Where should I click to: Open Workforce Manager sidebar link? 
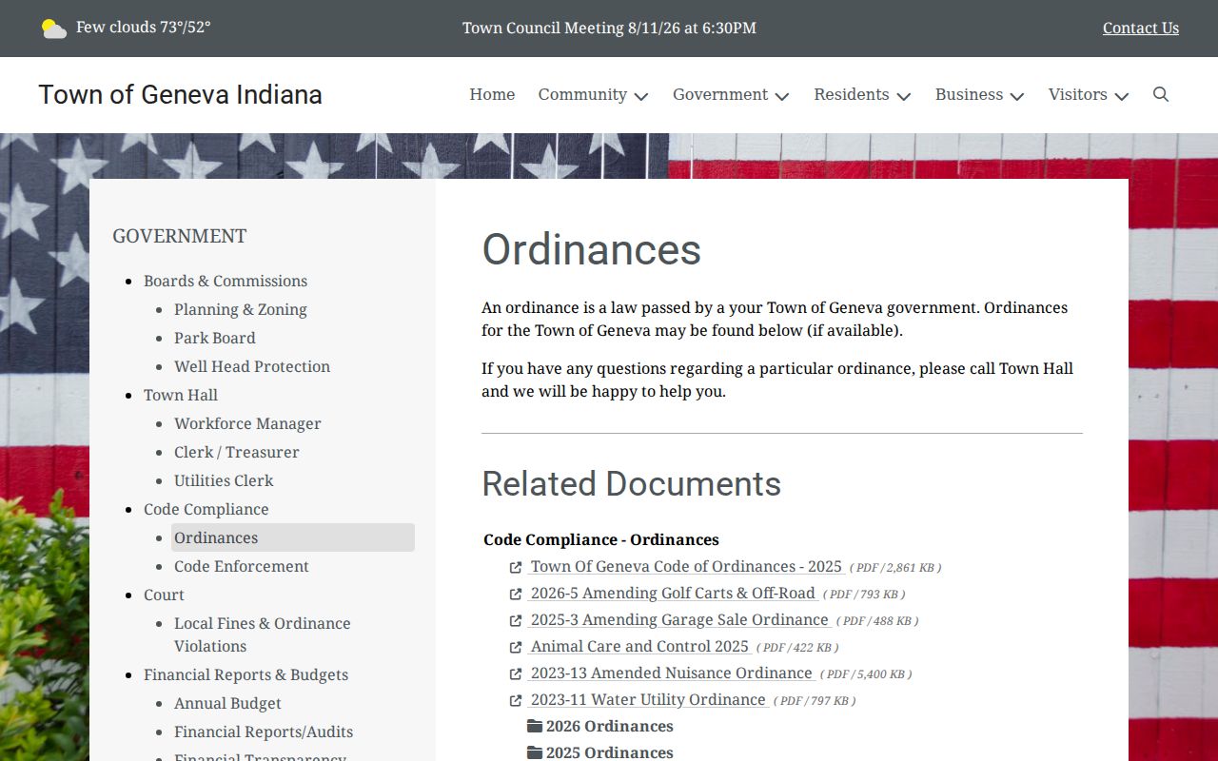(x=247, y=423)
